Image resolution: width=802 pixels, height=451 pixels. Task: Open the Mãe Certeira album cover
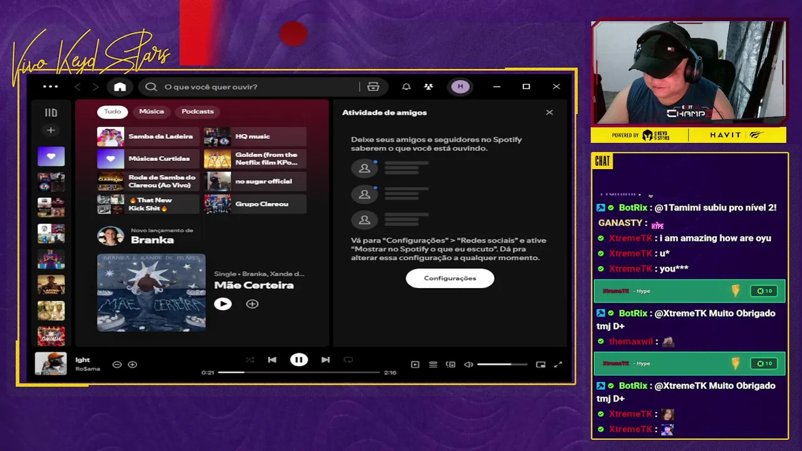pyautogui.click(x=151, y=292)
